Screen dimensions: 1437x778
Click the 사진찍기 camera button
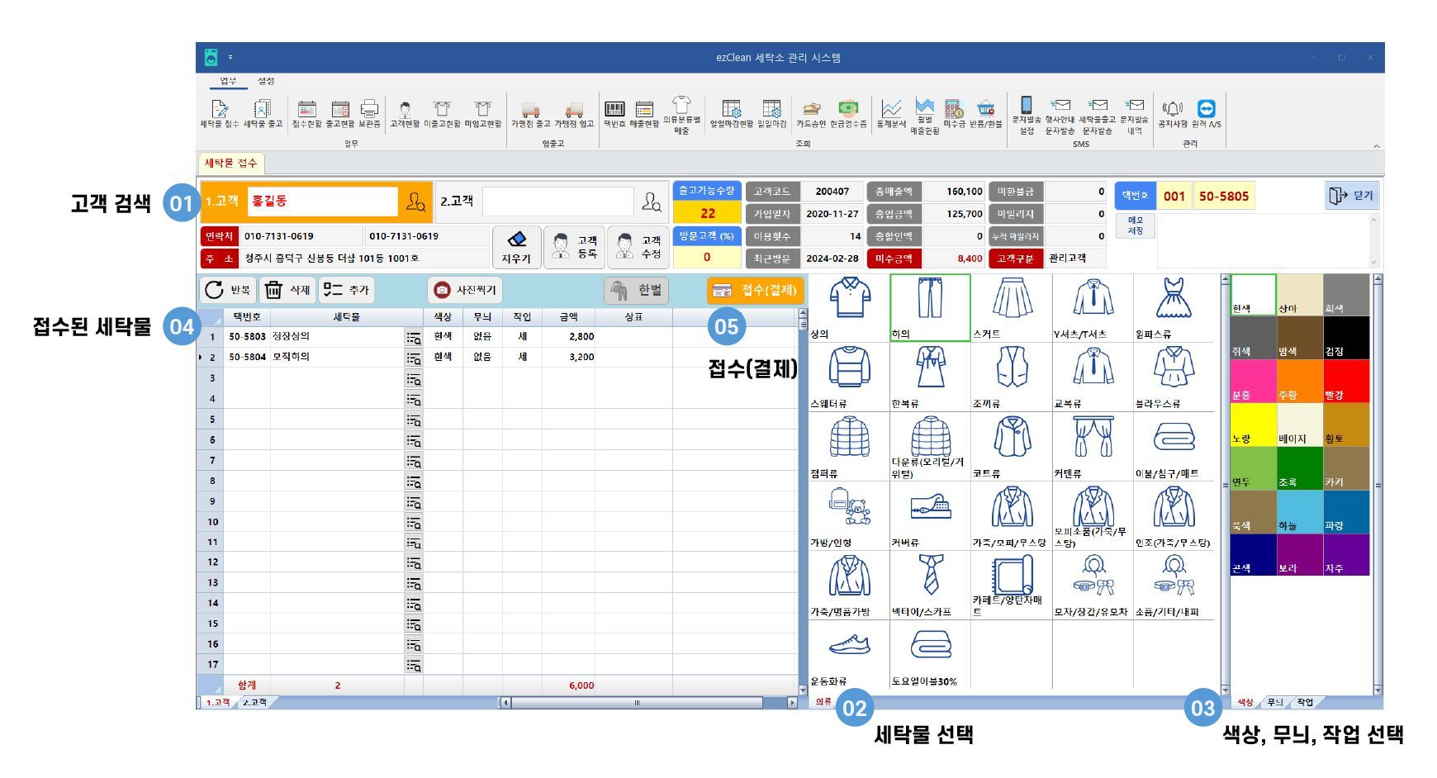click(465, 290)
